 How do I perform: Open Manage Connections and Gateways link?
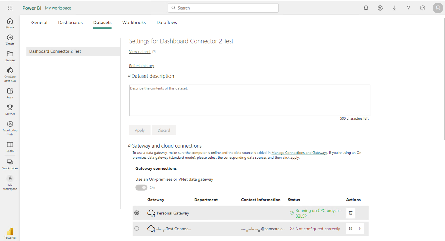tap(299, 152)
